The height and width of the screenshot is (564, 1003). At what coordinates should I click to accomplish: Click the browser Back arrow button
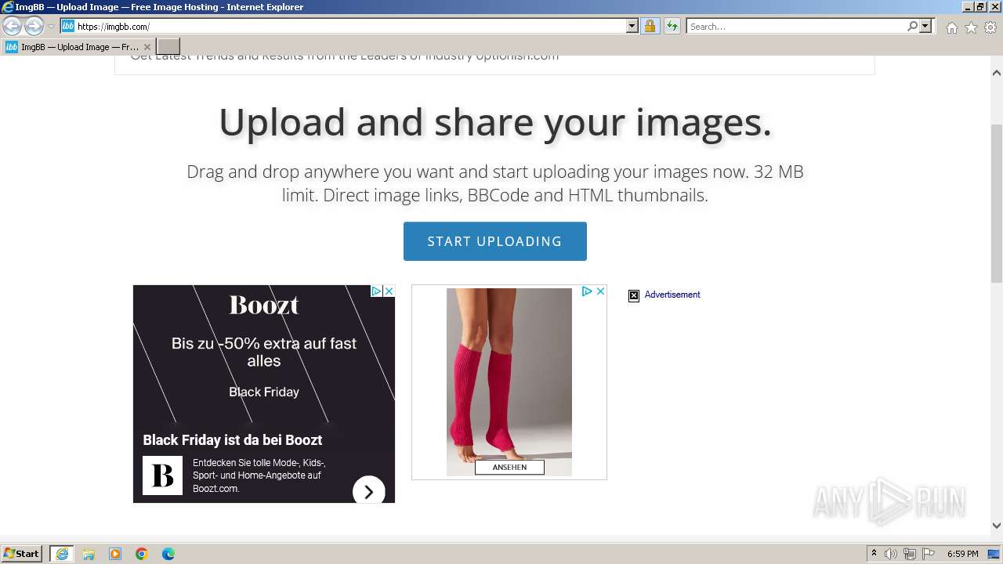pyautogui.click(x=12, y=26)
